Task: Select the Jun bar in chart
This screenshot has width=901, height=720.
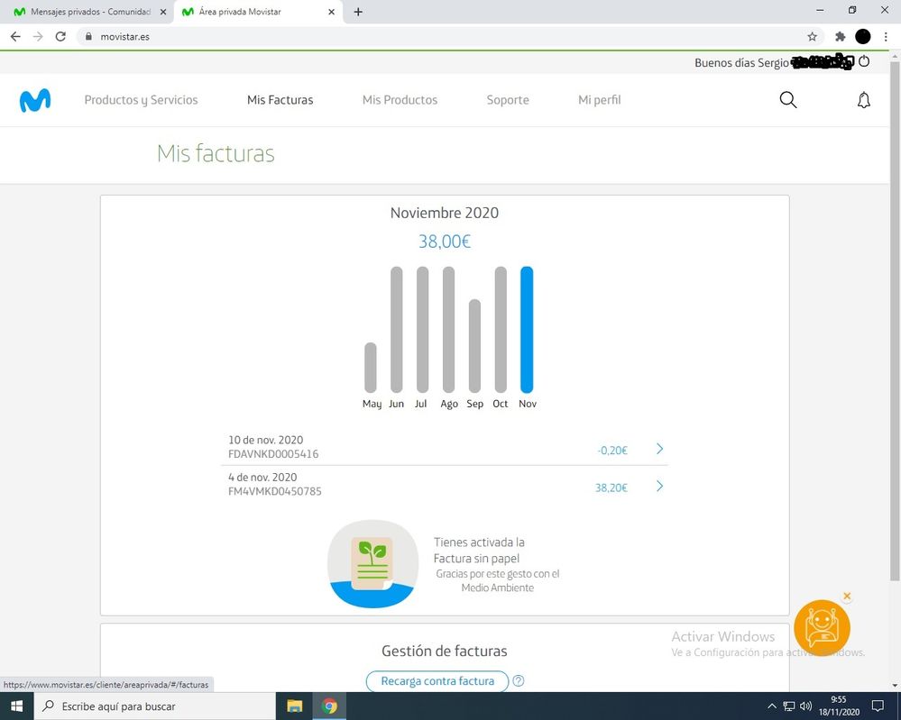Action: 397,330
